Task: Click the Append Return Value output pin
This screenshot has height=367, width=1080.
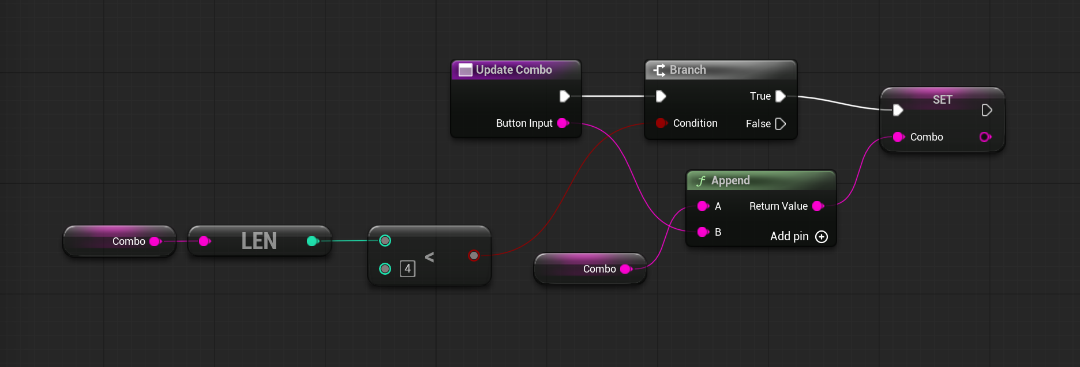Action: point(817,206)
